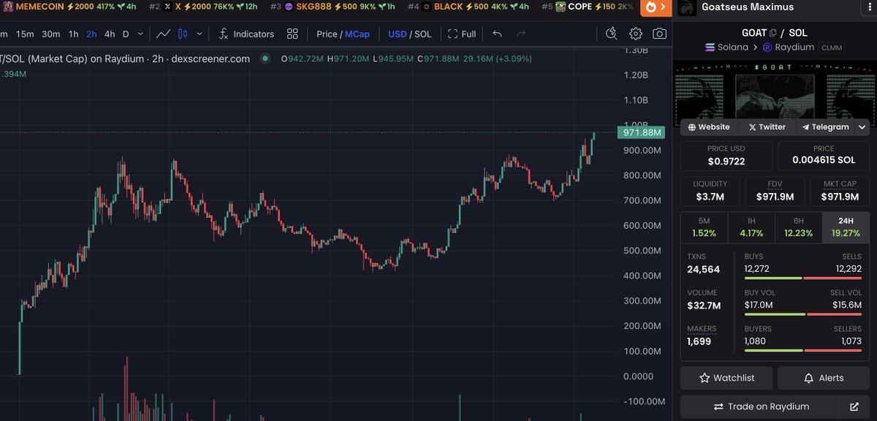This screenshot has width=877, height=421.
Task: Click the FDV $971.9M box
Action: 775,191
